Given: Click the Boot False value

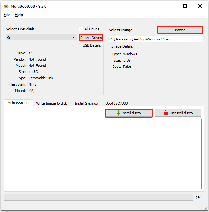Looking at the screenshot, I should click(127, 66).
